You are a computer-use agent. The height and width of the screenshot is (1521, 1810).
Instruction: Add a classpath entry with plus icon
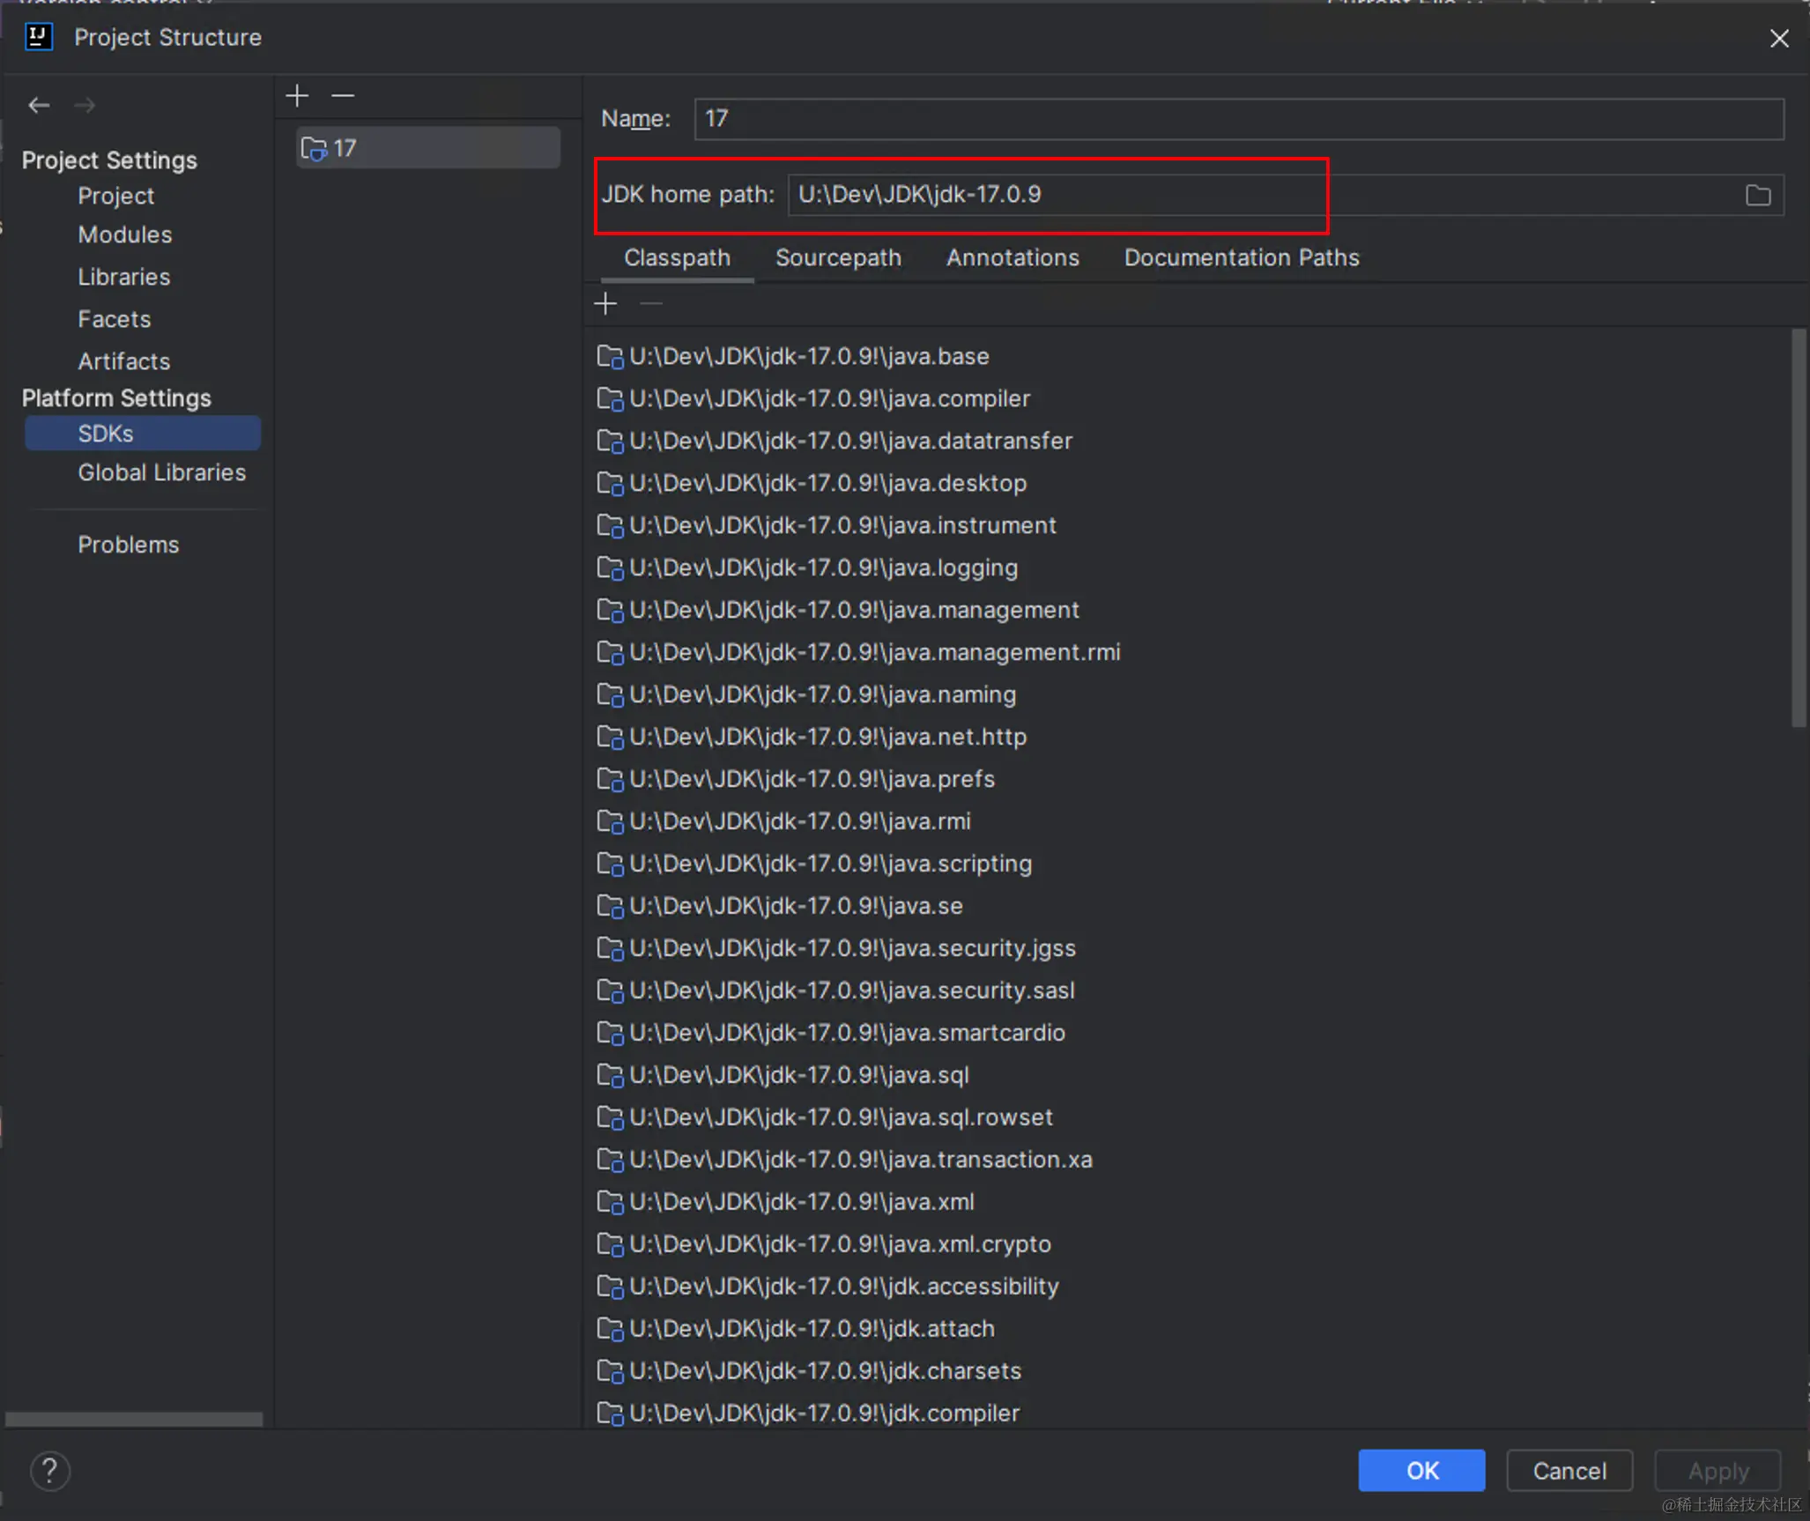605,304
